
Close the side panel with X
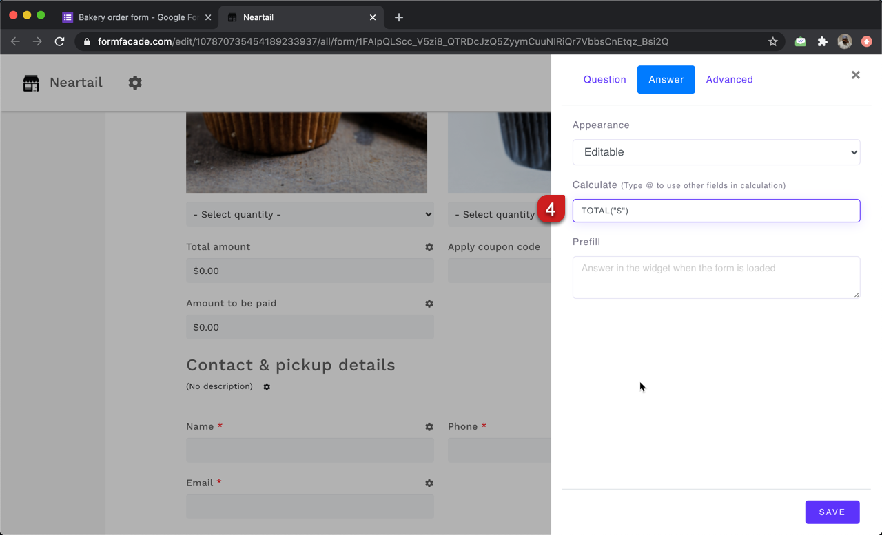pyautogui.click(x=855, y=75)
